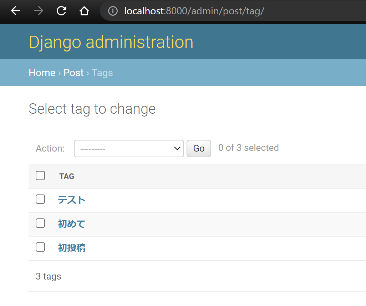
Task: Reload the page with refresh icon
Action: pyautogui.click(x=61, y=11)
